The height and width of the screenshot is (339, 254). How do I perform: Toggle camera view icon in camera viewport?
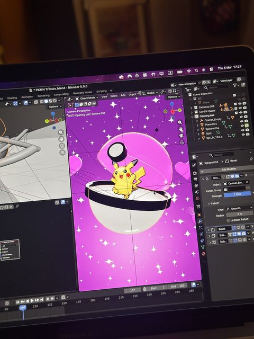pos(181,136)
